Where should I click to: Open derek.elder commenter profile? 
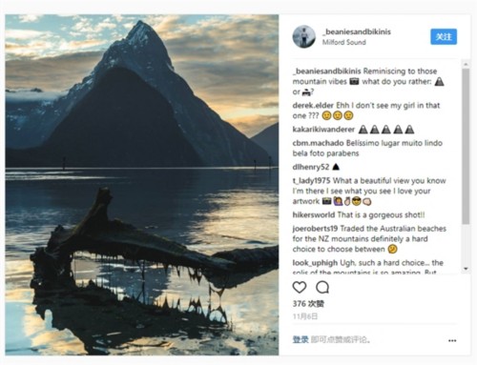[313, 106]
